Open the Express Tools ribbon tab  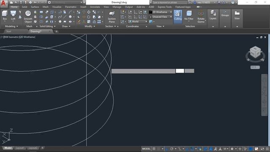[x=165, y=7]
